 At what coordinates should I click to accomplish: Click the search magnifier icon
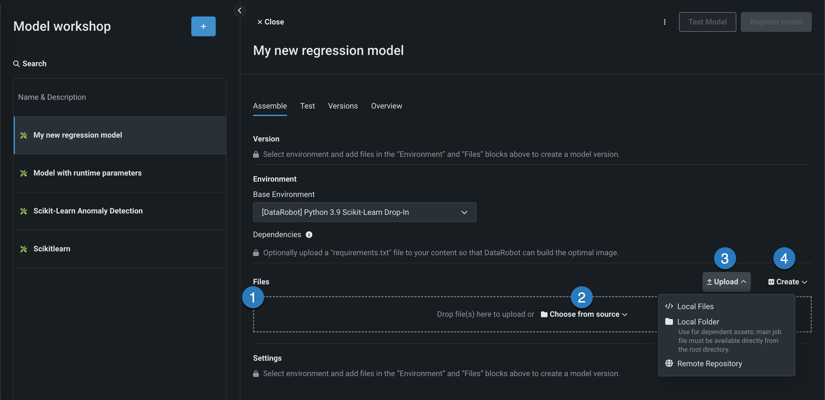16,63
